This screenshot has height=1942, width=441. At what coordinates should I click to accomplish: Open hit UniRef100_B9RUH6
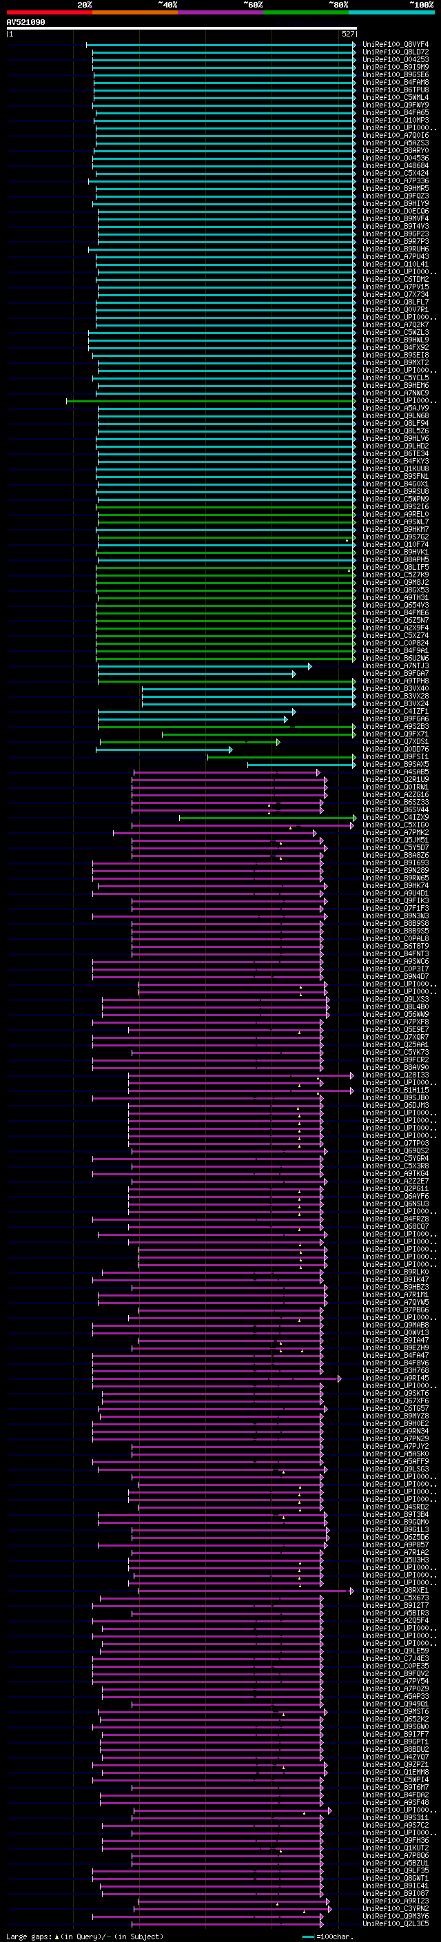395,249
